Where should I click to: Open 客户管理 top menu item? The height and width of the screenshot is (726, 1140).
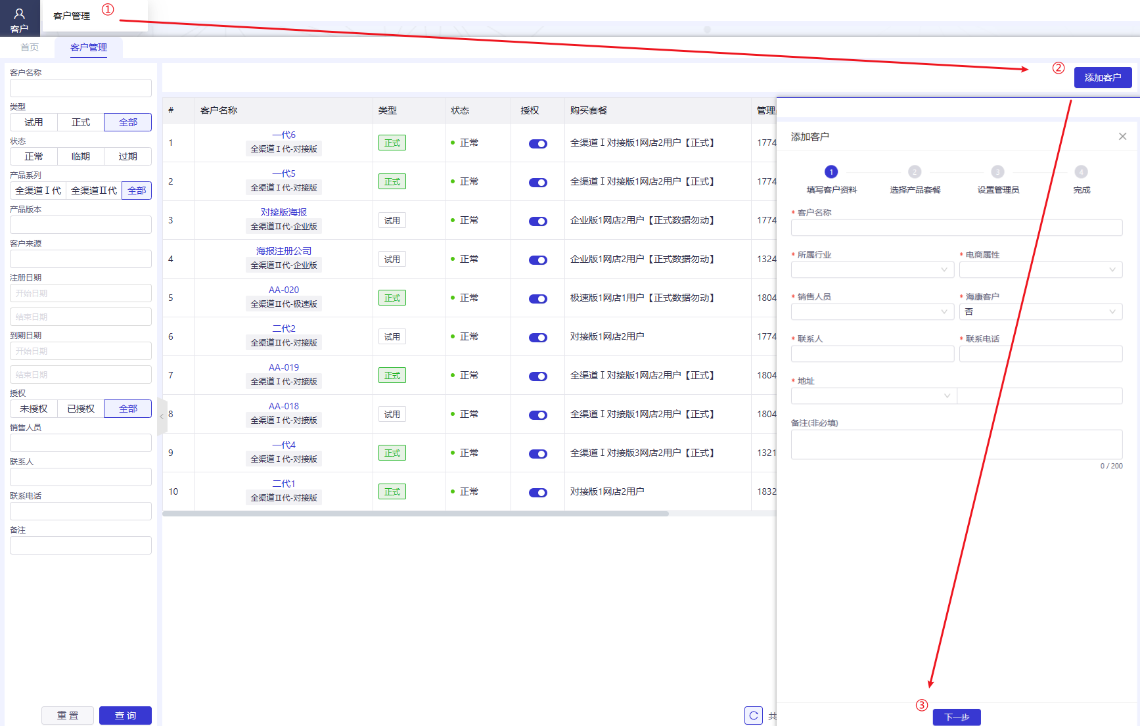tap(72, 16)
